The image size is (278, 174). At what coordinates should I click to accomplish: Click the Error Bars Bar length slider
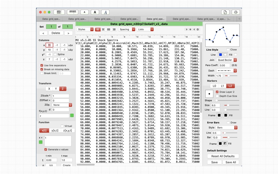point(230,137)
